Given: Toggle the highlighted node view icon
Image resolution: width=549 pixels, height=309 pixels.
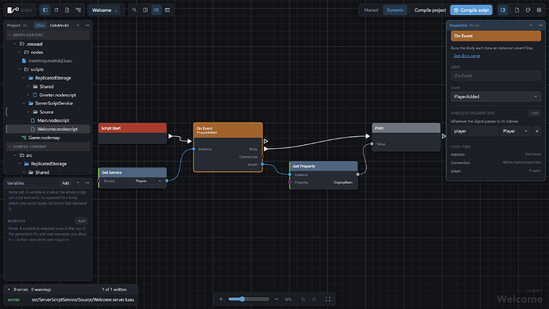Looking at the screenshot, I should point(157,10).
